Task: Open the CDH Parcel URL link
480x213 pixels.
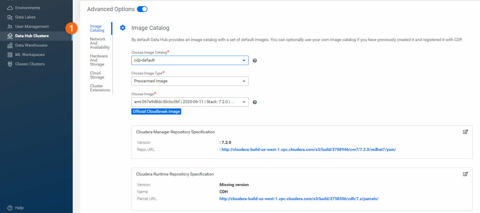Action: tap(299, 199)
